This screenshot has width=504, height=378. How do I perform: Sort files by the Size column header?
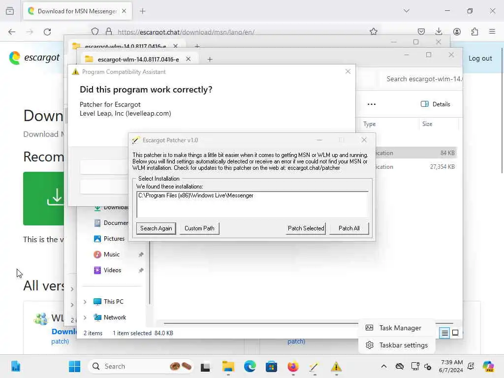(x=427, y=124)
